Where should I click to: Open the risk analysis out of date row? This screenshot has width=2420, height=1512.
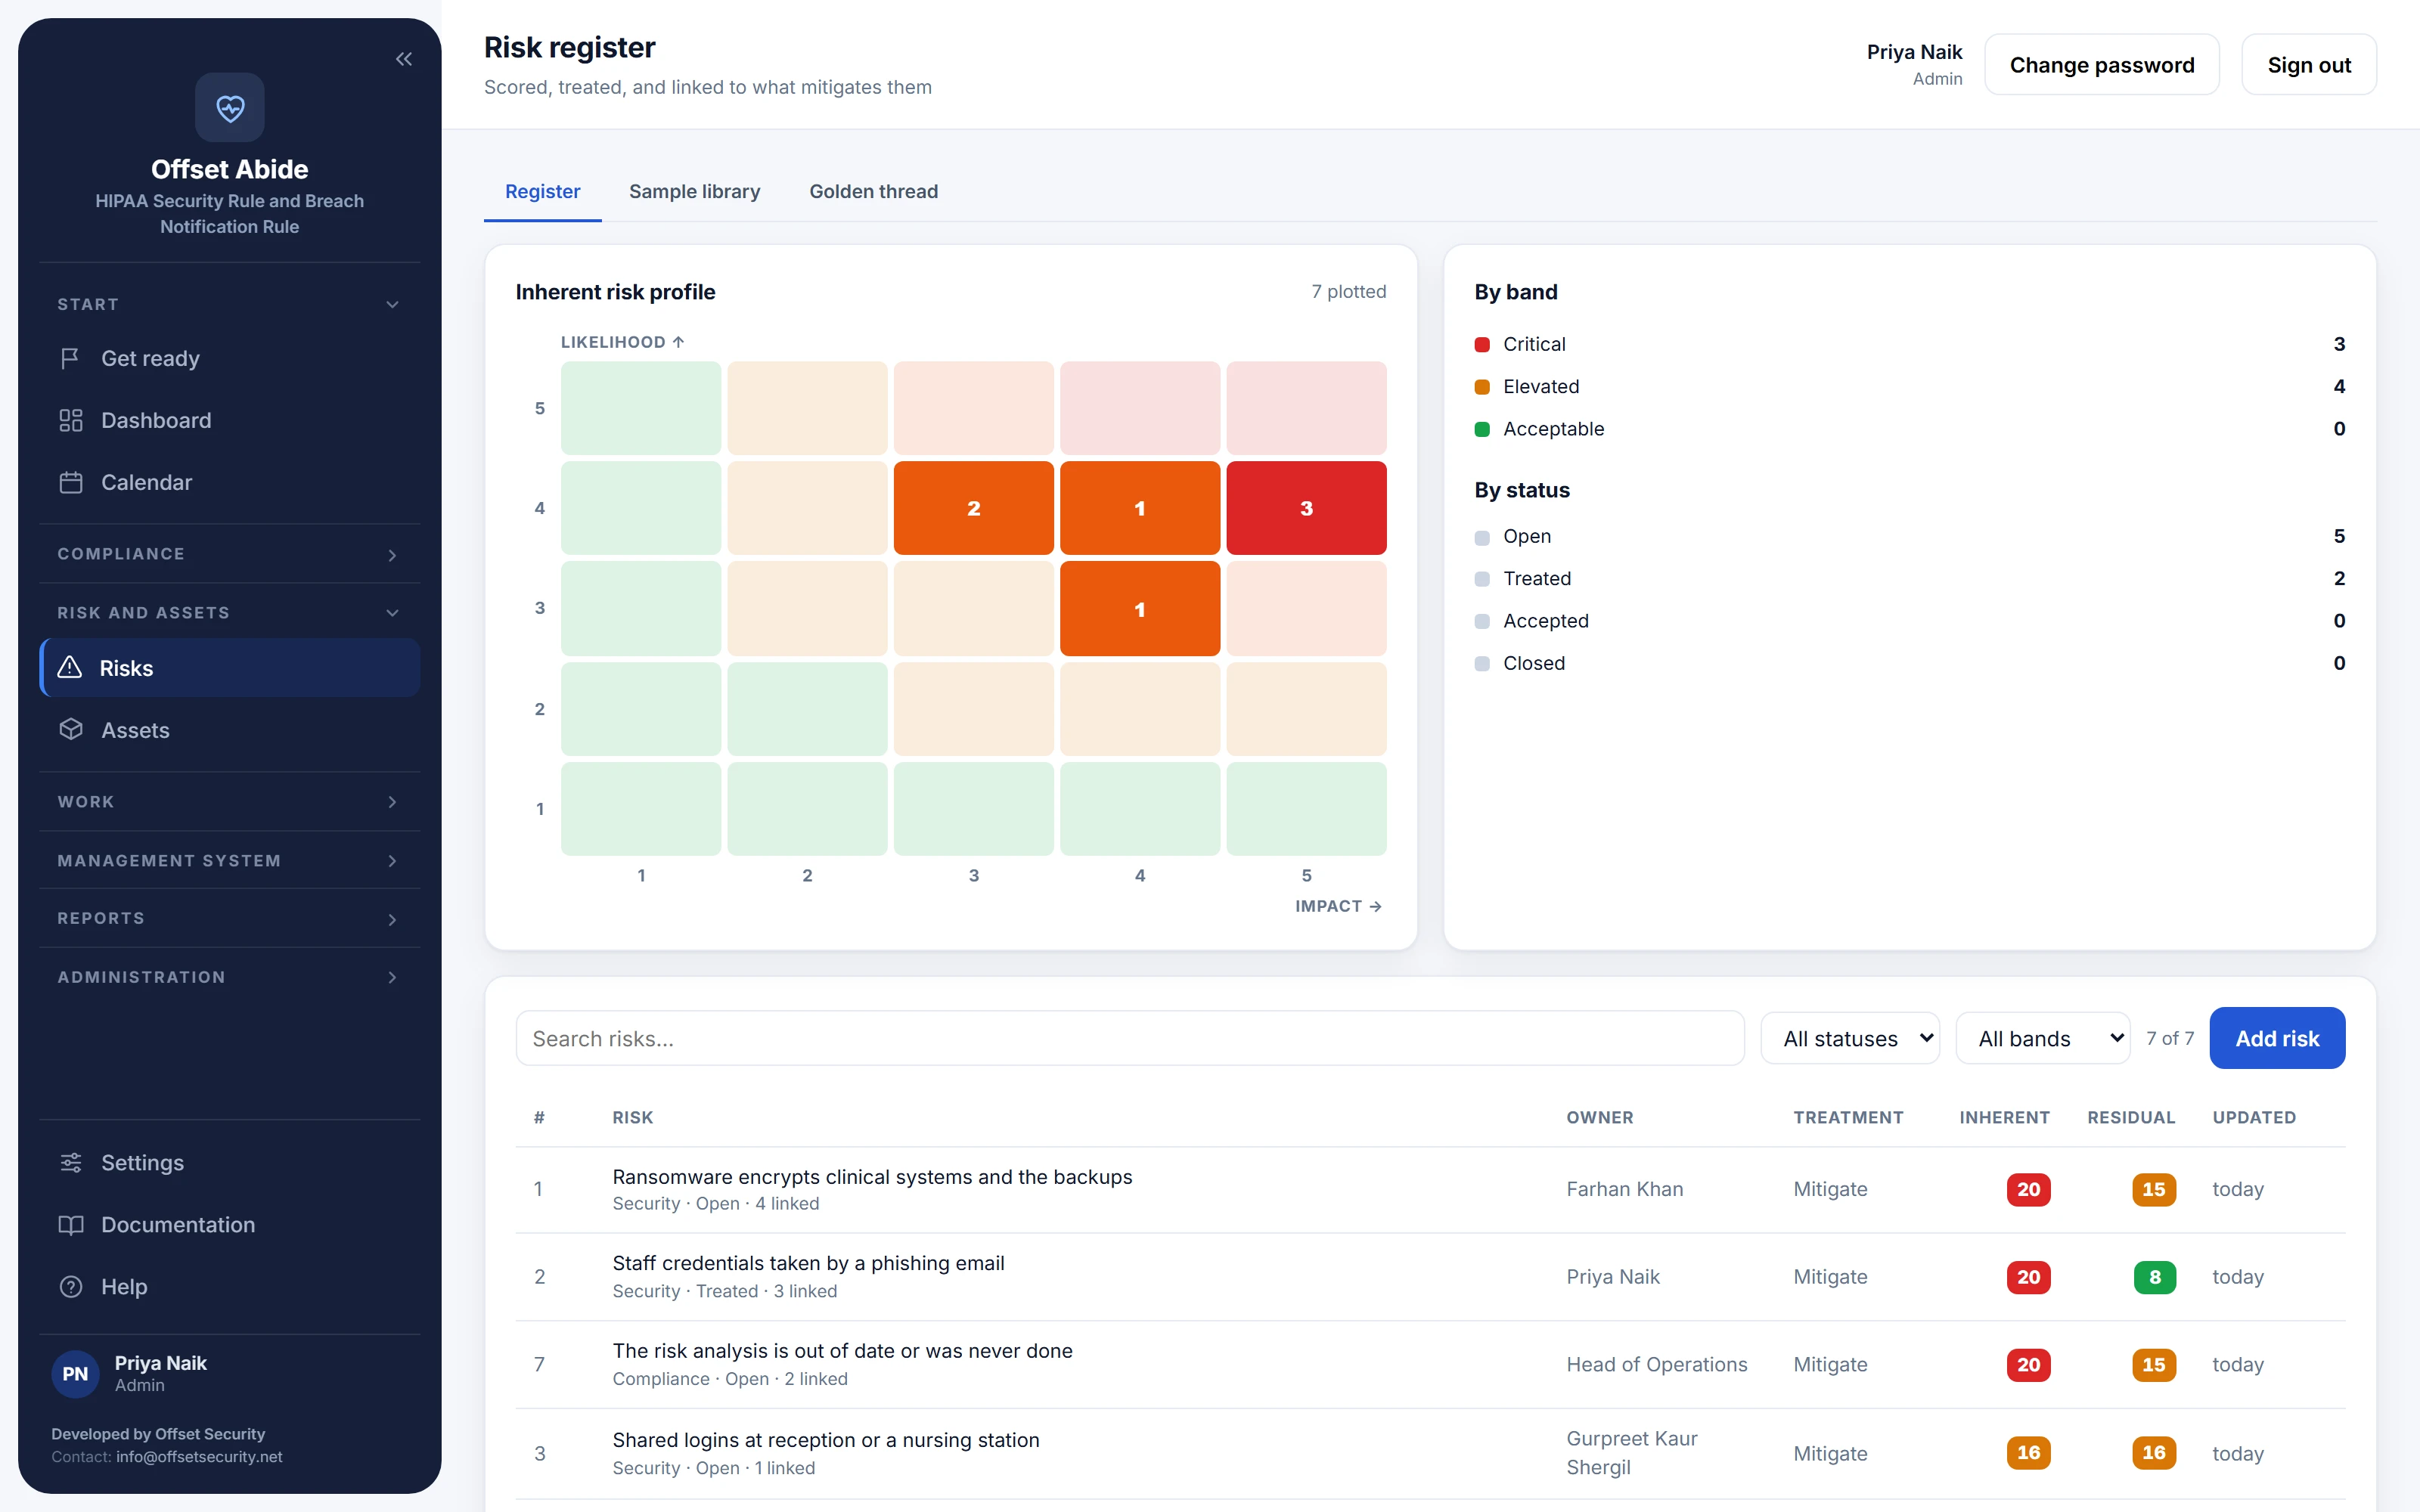pyautogui.click(x=1430, y=1364)
